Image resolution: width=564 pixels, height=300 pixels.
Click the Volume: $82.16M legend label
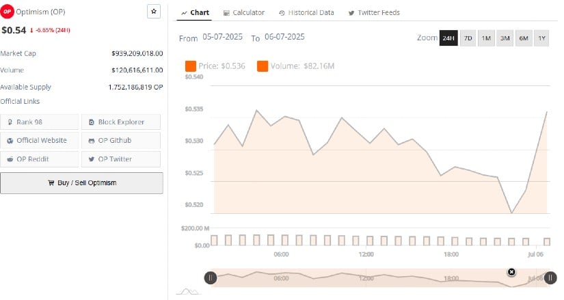[302, 66]
